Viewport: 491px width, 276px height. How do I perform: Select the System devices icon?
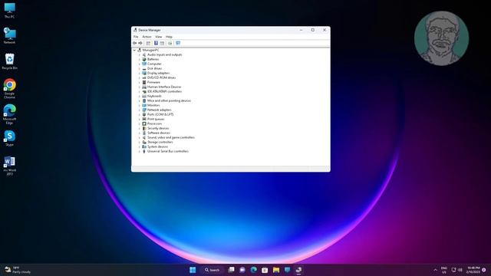(144, 146)
